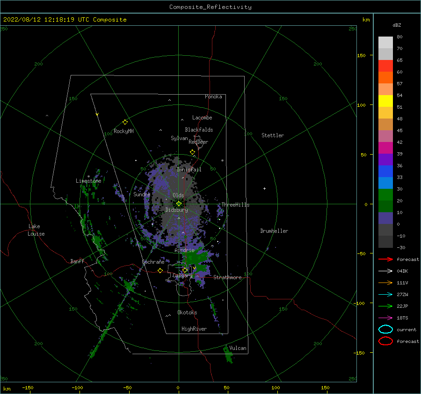This screenshot has height=394, width=421.
Task: Click the Lacombe town label
Action: pyautogui.click(x=202, y=118)
